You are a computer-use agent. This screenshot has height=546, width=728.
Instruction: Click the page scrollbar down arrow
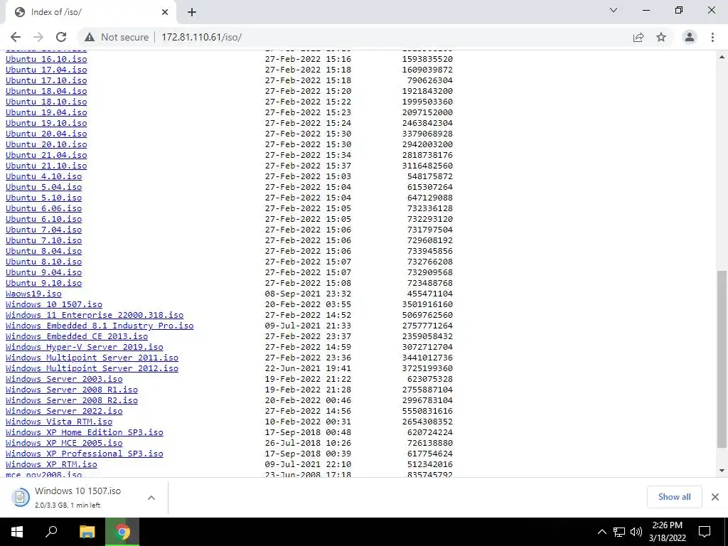tap(722, 471)
